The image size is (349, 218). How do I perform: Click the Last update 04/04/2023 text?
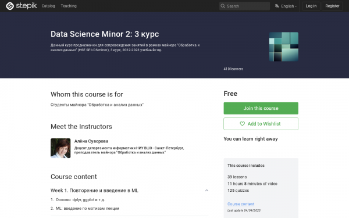click(244, 210)
